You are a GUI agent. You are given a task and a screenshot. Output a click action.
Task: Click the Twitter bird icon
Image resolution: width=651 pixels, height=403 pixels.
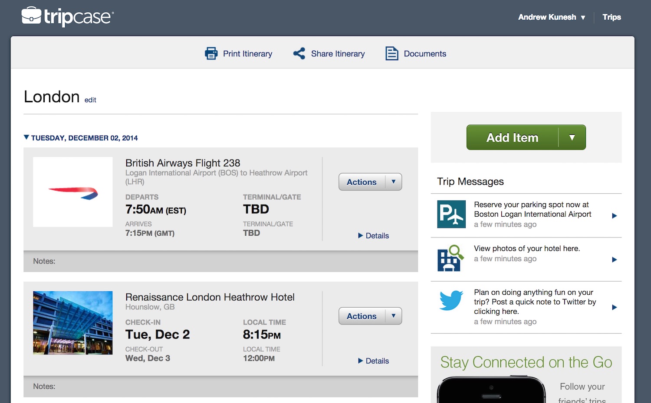click(x=451, y=300)
